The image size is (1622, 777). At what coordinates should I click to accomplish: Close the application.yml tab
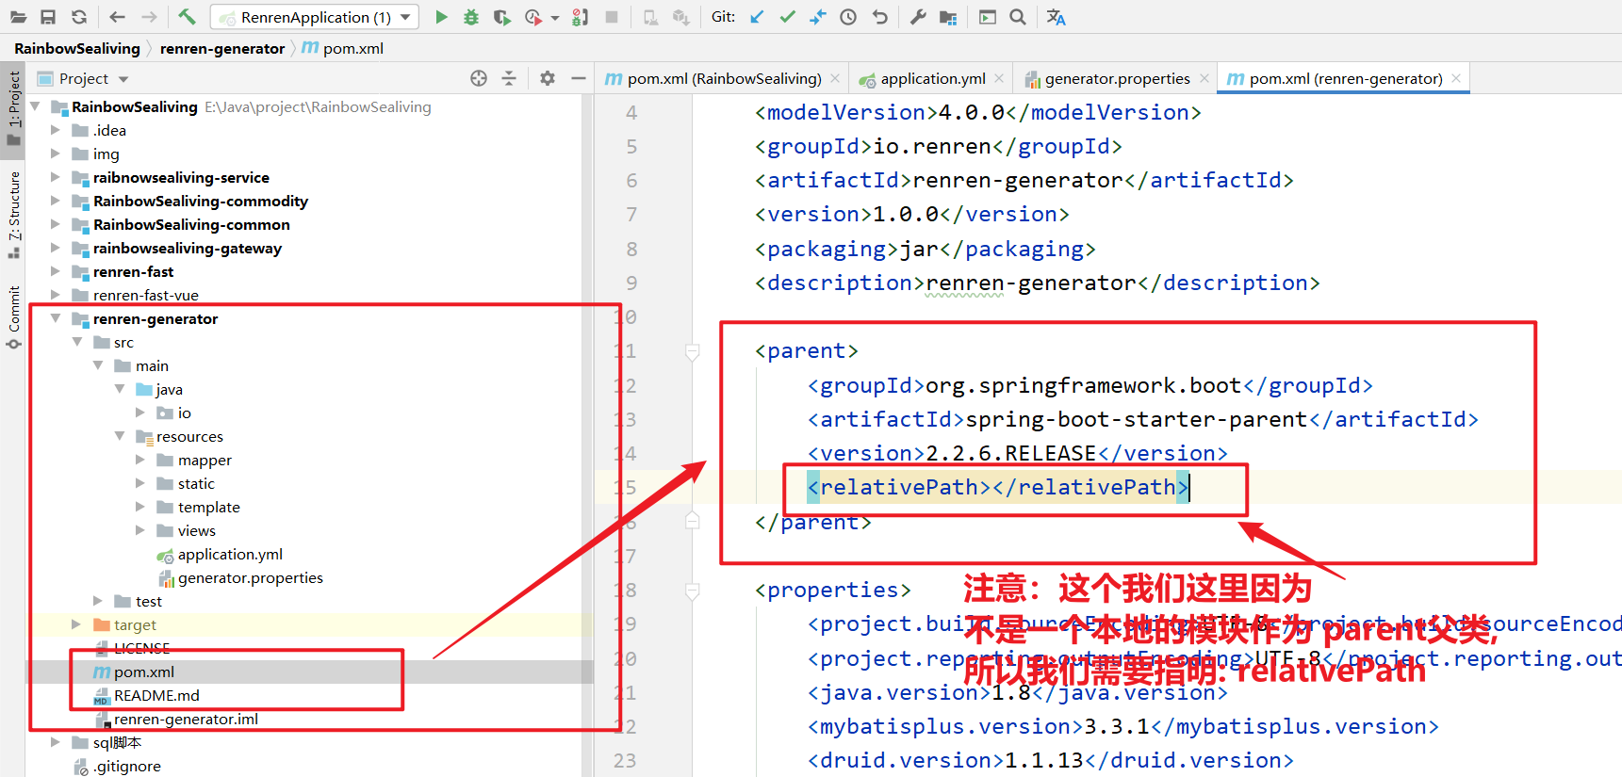click(x=999, y=78)
